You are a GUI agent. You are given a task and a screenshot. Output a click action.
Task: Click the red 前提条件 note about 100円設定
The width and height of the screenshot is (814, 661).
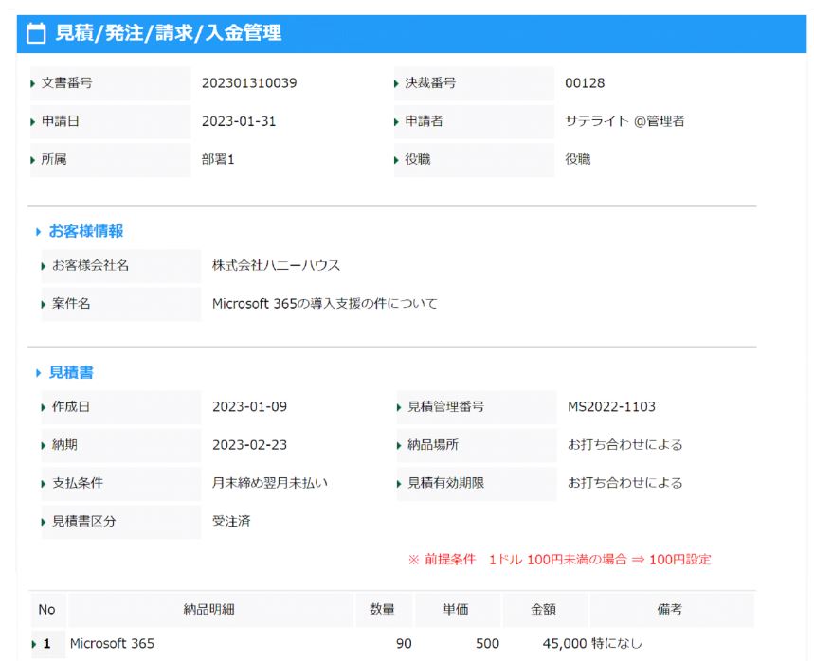pos(559,560)
